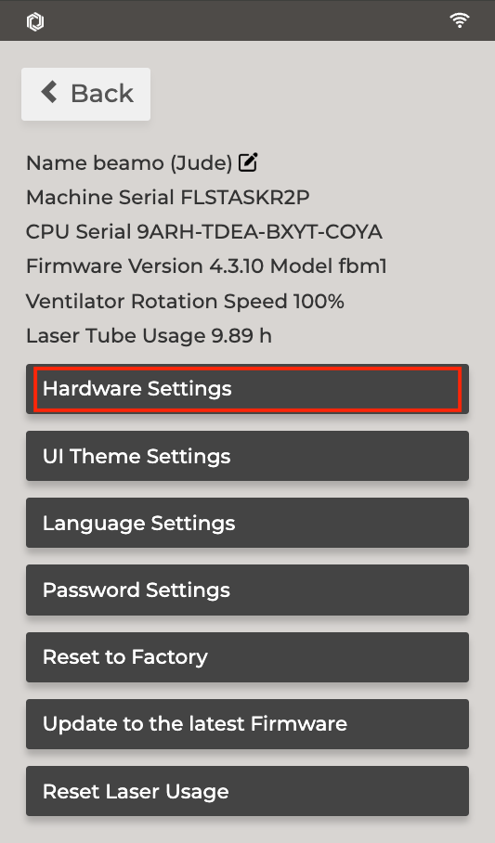This screenshot has height=843, width=495.
Task: Choose Update to the latest Firmware
Action: click(247, 723)
